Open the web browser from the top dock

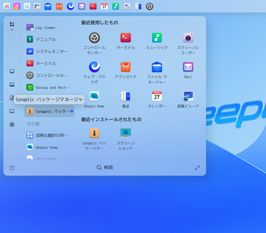(x=70, y=6)
